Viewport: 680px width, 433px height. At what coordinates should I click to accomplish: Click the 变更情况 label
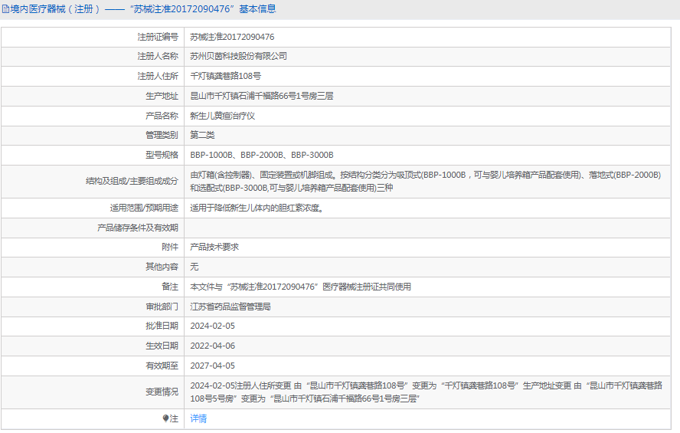[x=162, y=392]
